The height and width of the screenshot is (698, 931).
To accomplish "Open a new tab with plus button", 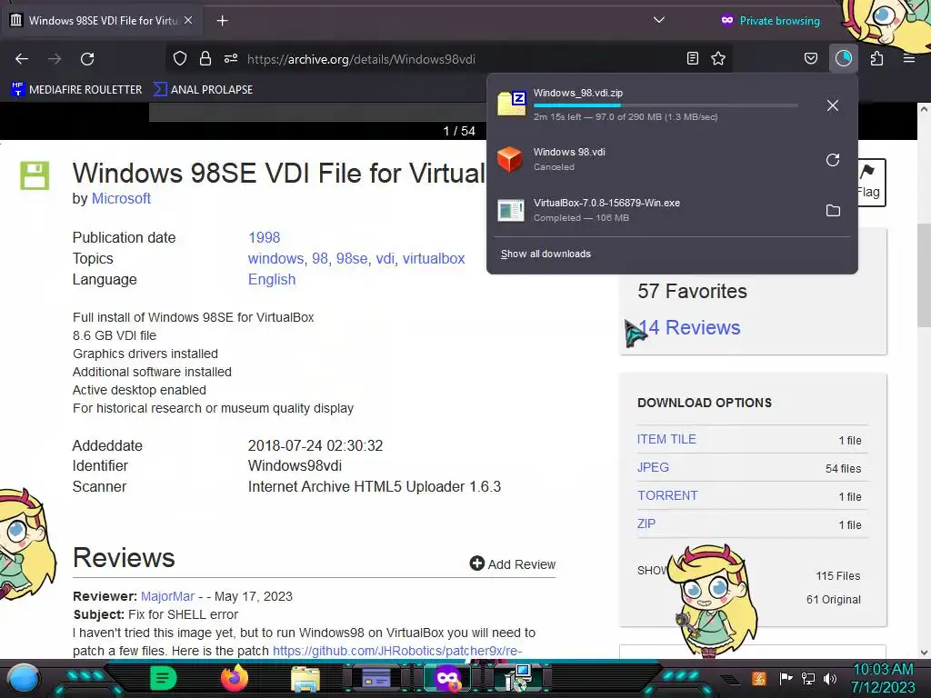I will pos(222,21).
